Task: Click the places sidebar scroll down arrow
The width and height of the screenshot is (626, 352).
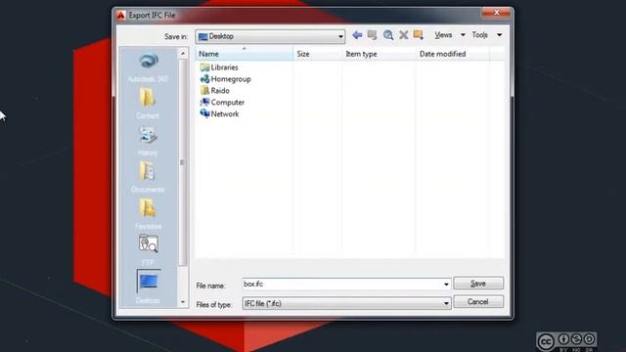Action: click(x=183, y=302)
